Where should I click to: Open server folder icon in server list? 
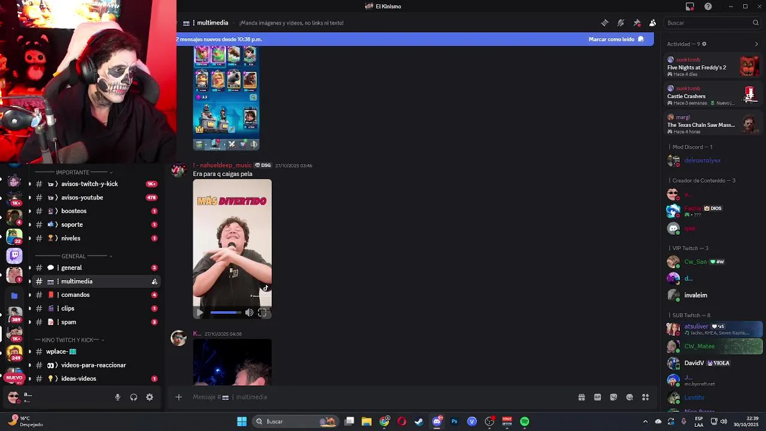point(14,295)
